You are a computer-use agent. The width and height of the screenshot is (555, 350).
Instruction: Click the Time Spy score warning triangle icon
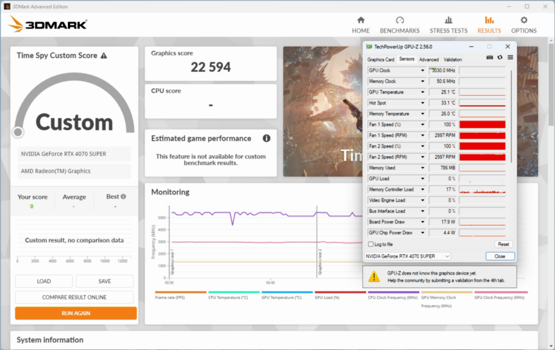104,56
